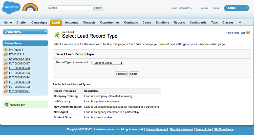The width and height of the screenshot is (254, 135).
Task: Click the green New Lead person icon
Action: tap(57, 35)
